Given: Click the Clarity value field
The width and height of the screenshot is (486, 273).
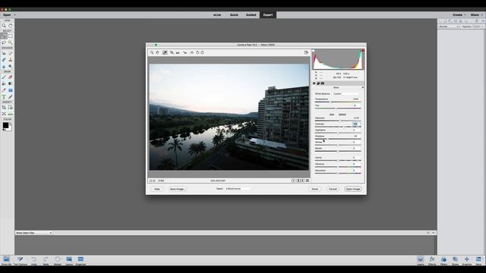Looking at the screenshot, I should [356, 158].
